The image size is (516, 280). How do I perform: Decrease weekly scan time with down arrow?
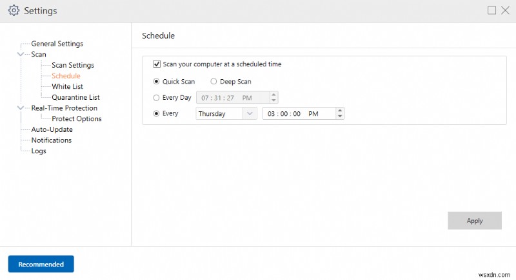(340, 117)
